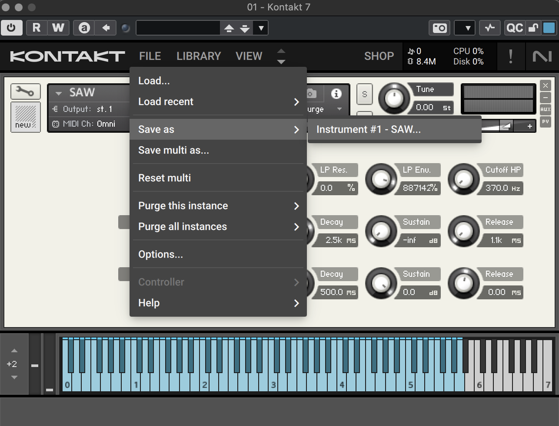This screenshot has width=559, height=426.
Task: Open Options... from the File menu
Action: click(x=218, y=254)
